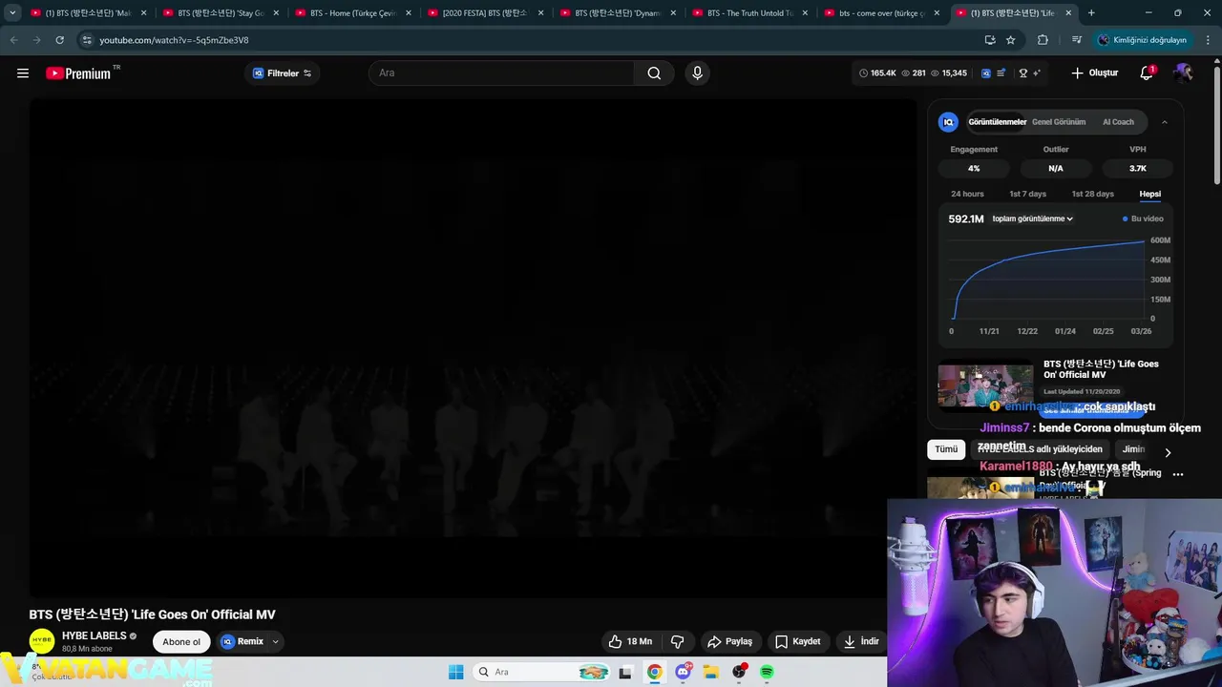Screen dimensions: 1222x687
Task: Open the notifications bell
Action: point(1147,73)
